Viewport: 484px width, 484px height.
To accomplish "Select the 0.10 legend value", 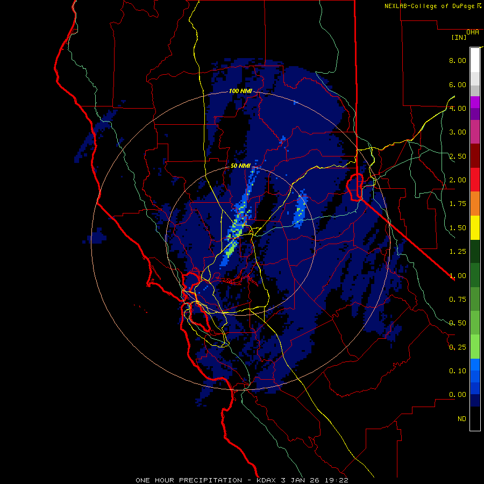I will click(x=458, y=371).
